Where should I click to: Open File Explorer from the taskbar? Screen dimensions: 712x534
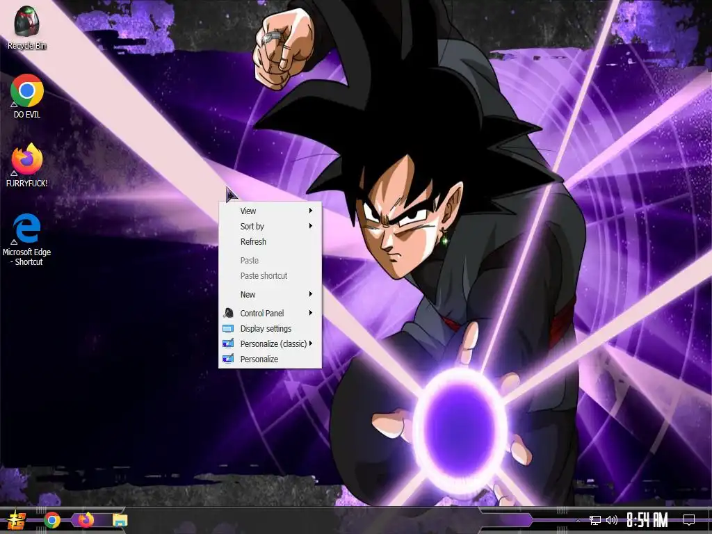120,520
